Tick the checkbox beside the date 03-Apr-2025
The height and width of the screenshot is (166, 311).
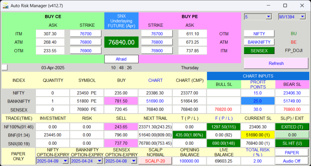pos(5,68)
